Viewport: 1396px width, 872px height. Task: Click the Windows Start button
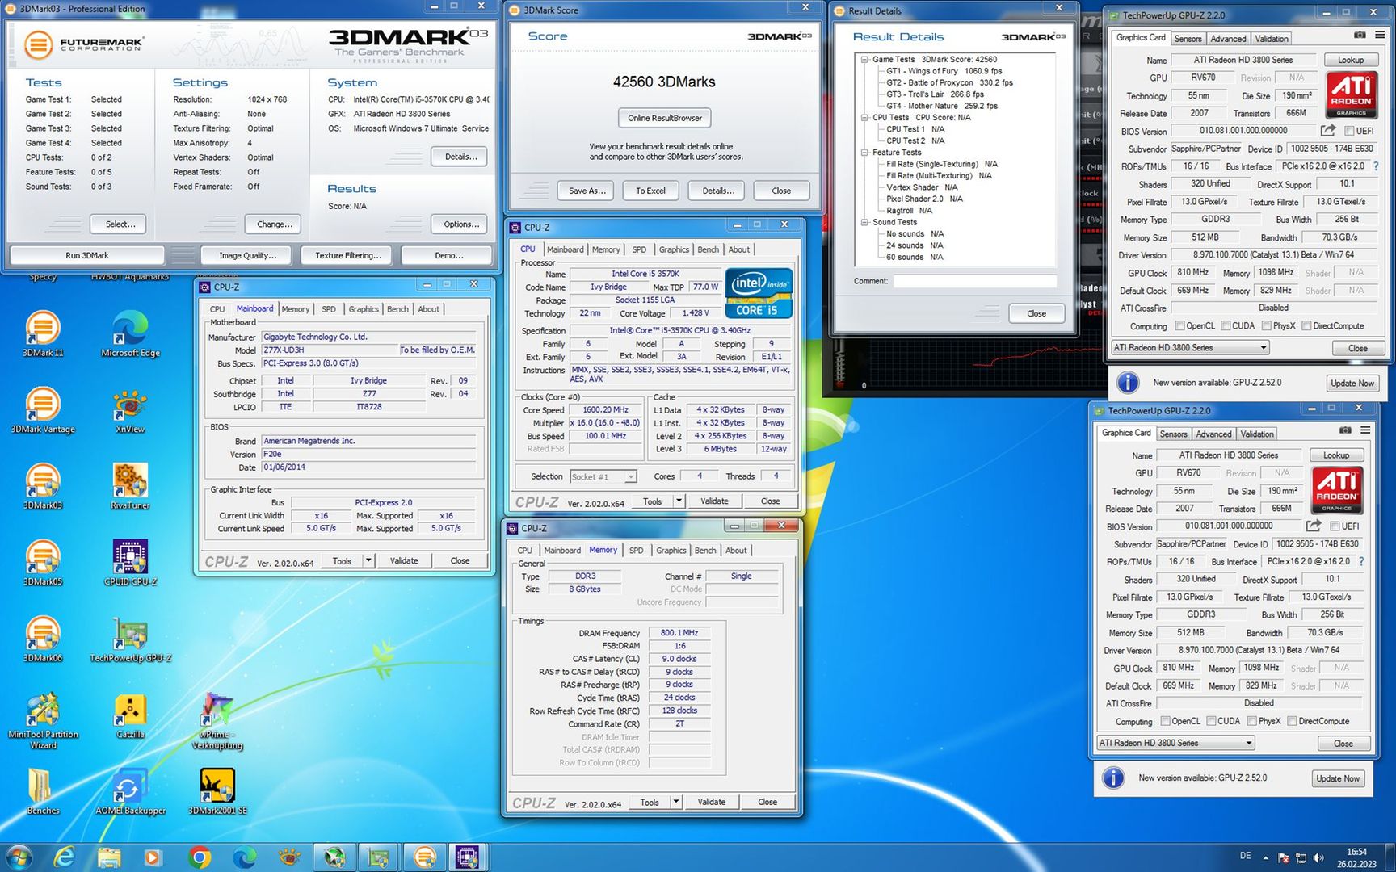19,857
